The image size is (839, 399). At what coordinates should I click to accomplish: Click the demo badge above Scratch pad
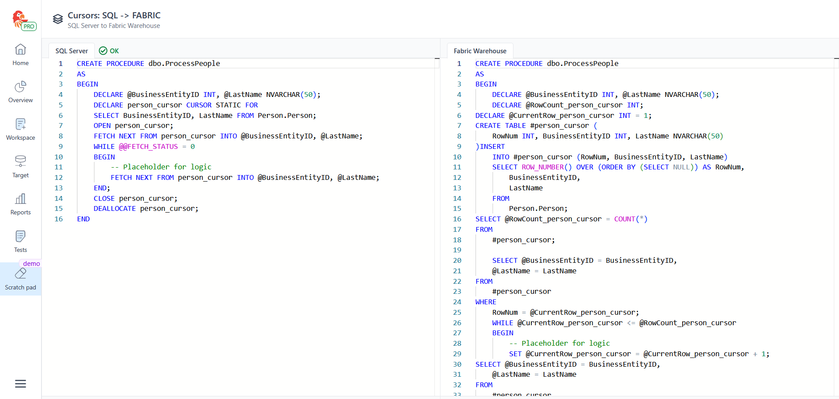[31, 264]
